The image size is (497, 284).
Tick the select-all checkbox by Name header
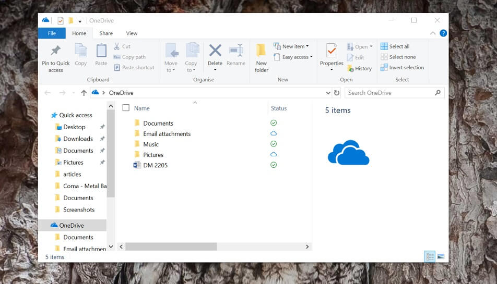click(126, 108)
